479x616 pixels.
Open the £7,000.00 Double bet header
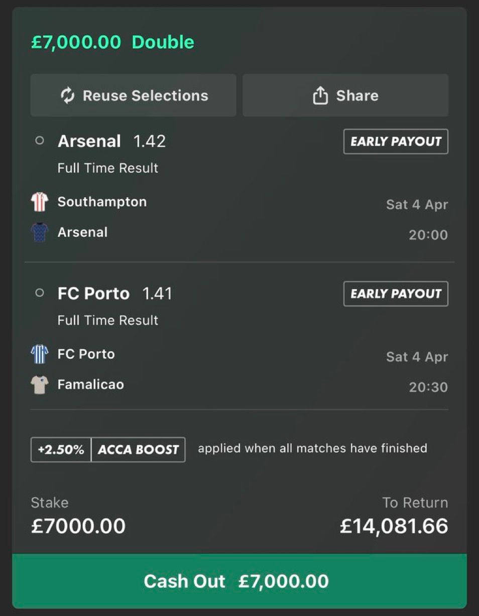(112, 42)
